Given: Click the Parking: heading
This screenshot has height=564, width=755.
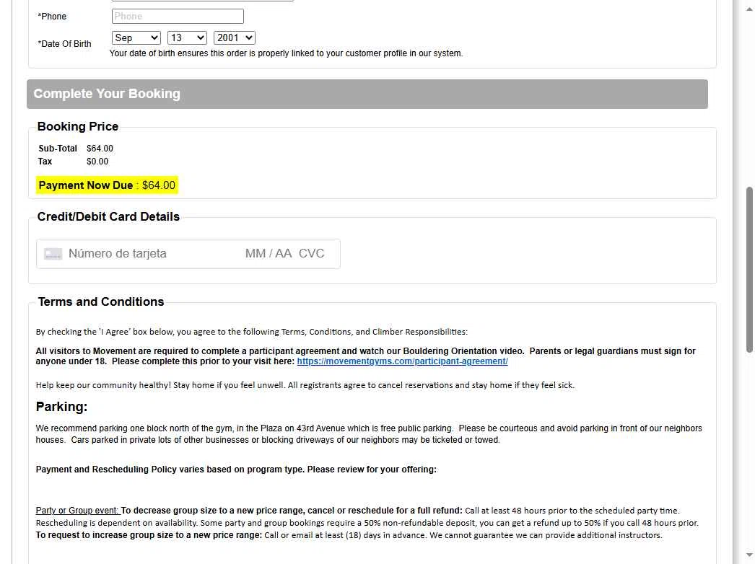Looking at the screenshot, I should pos(61,407).
